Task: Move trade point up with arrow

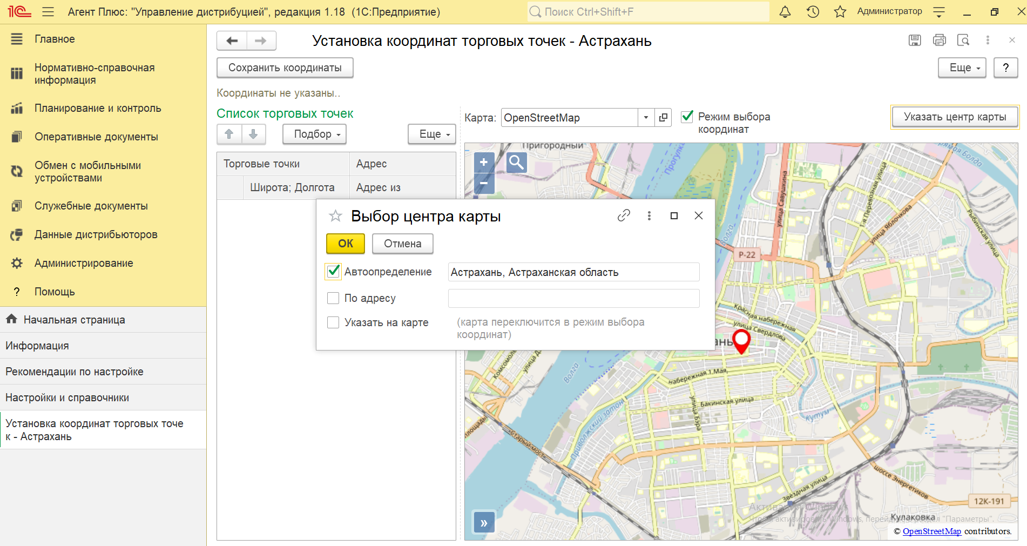Action: (x=229, y=134)
